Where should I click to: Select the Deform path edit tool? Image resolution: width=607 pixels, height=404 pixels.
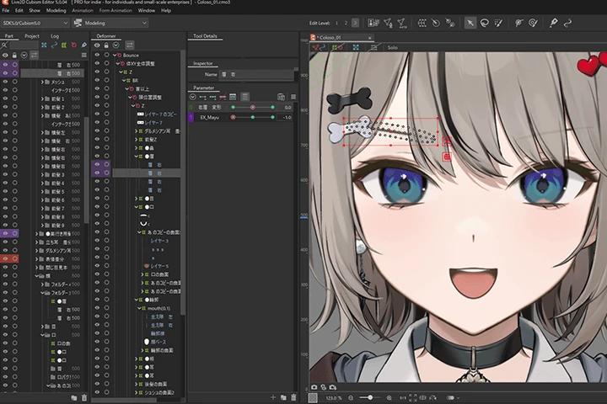click(567, 24)
